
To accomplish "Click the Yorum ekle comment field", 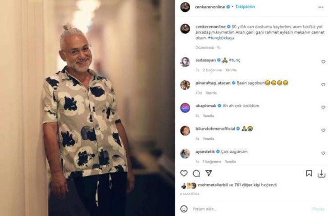I will click(x=250, y=209).
